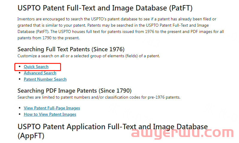Visit How to View Patent Images link
Viewport: 239px width, 143px height.
(50, 114)
